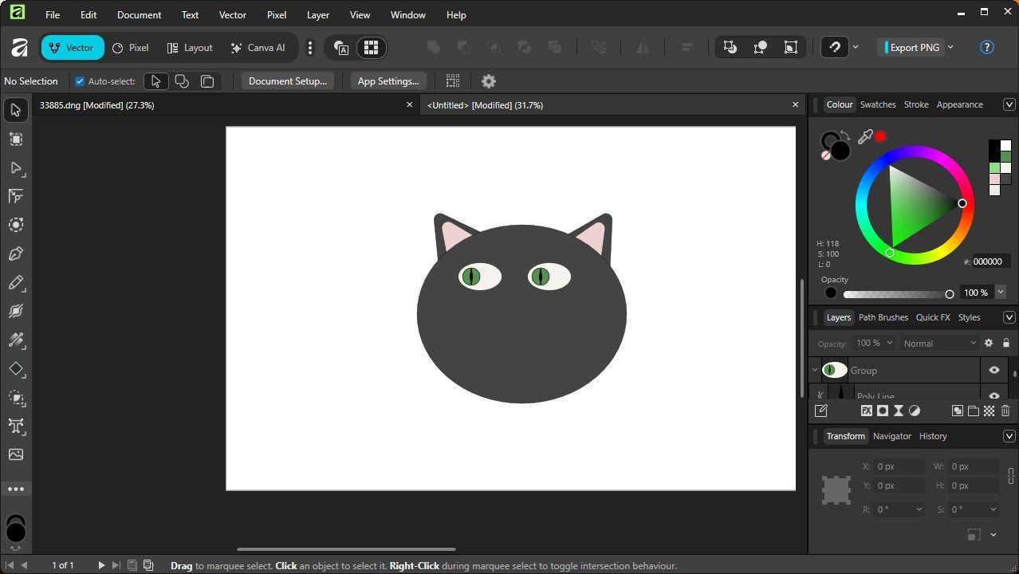Toggle the grid view button in top toolbar
Screen dimensions: 1019x574
[371, 48]
